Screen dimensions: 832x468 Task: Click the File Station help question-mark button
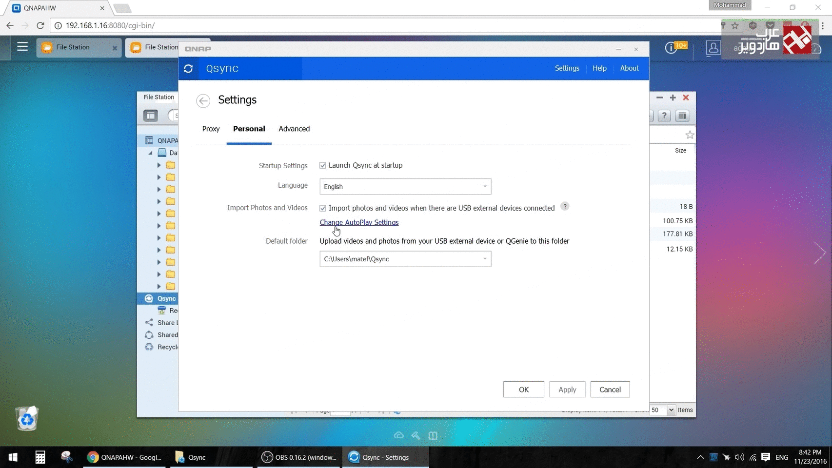click(664, 116)
